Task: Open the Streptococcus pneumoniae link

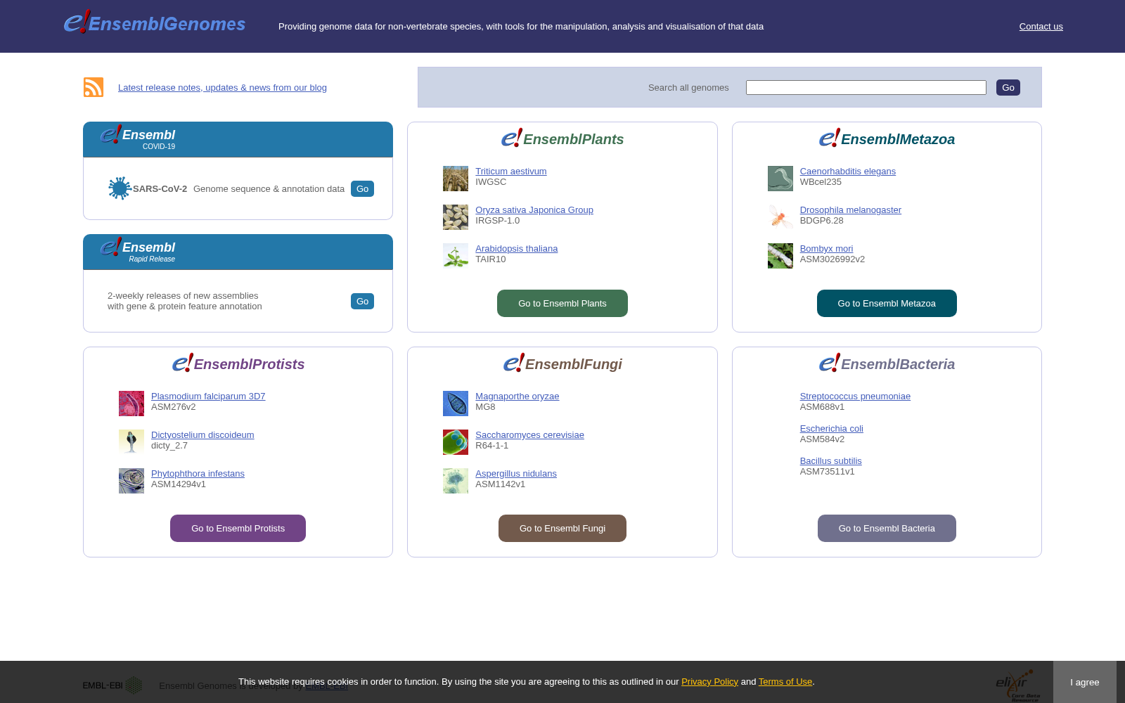Action: point(856,396)
